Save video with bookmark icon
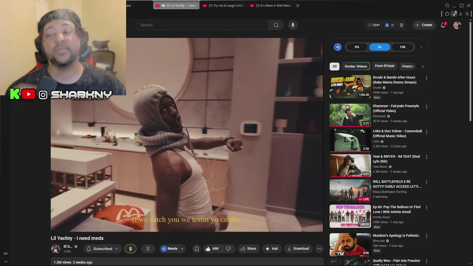This screenshot has width=473, height=266. tap(197, 249)
